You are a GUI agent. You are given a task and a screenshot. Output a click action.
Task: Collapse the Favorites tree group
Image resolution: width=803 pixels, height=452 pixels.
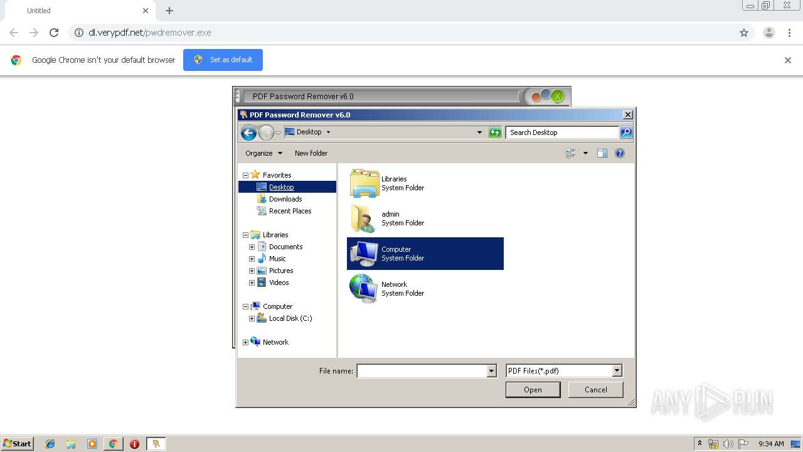click(245, 175)
